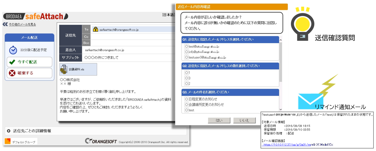Screen dimensions: 376x151
Task: Click the envelope リマインド通知メール icon
Action: click(x=310, y=102)
